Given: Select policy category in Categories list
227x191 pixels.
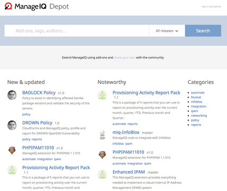Looking at the screenshot, I should [195, 120].
